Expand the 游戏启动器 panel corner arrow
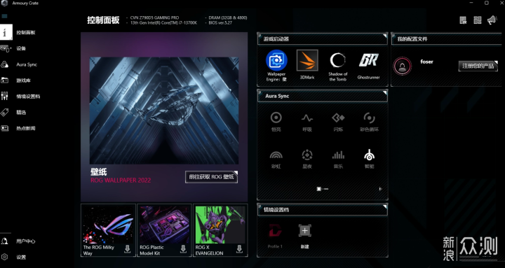The height and width of the screenshot is (268, 505). pos(384,36)
